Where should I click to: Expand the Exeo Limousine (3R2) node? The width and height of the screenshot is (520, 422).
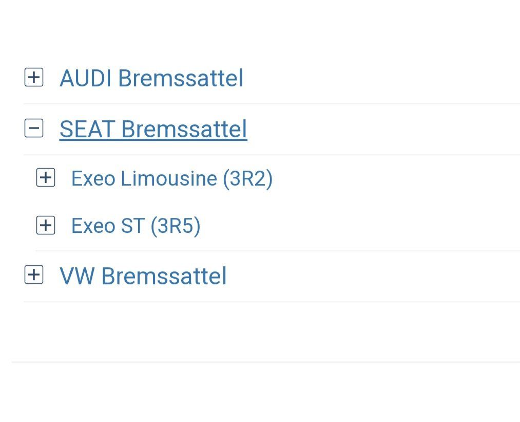46,178
